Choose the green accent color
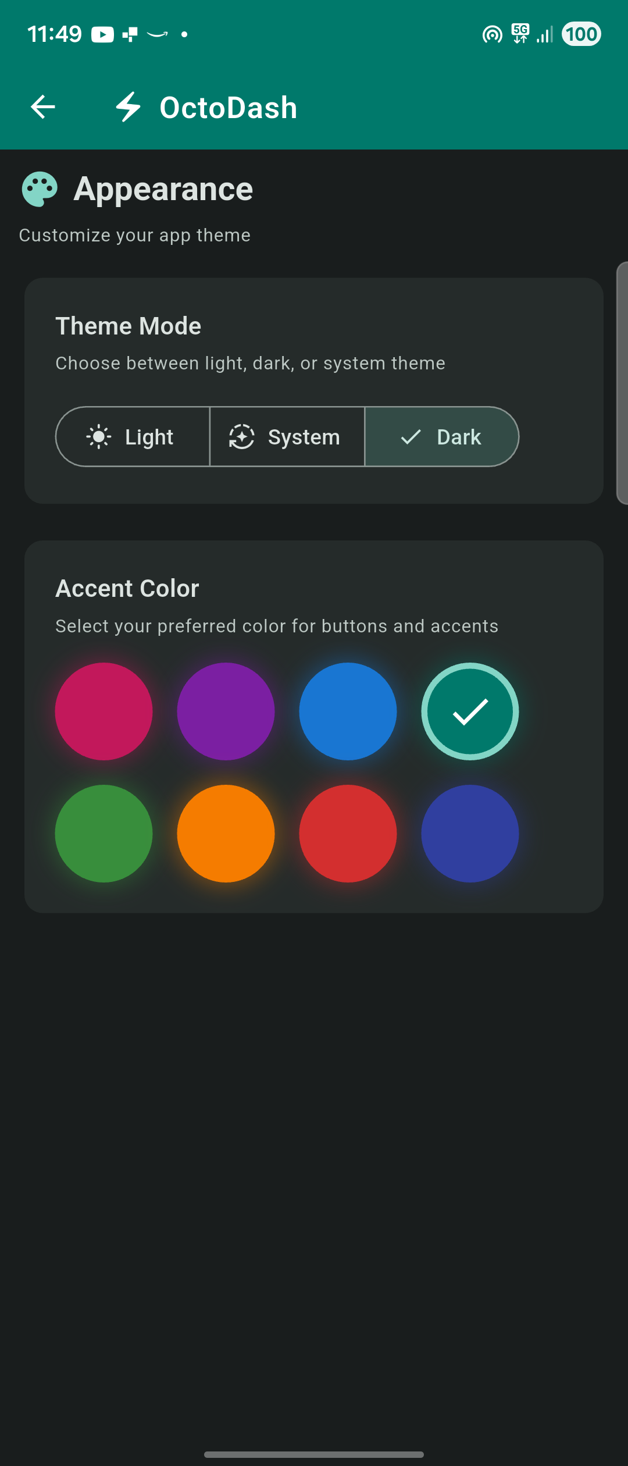This screenshot has width=628, height=1466. [104, 834]
